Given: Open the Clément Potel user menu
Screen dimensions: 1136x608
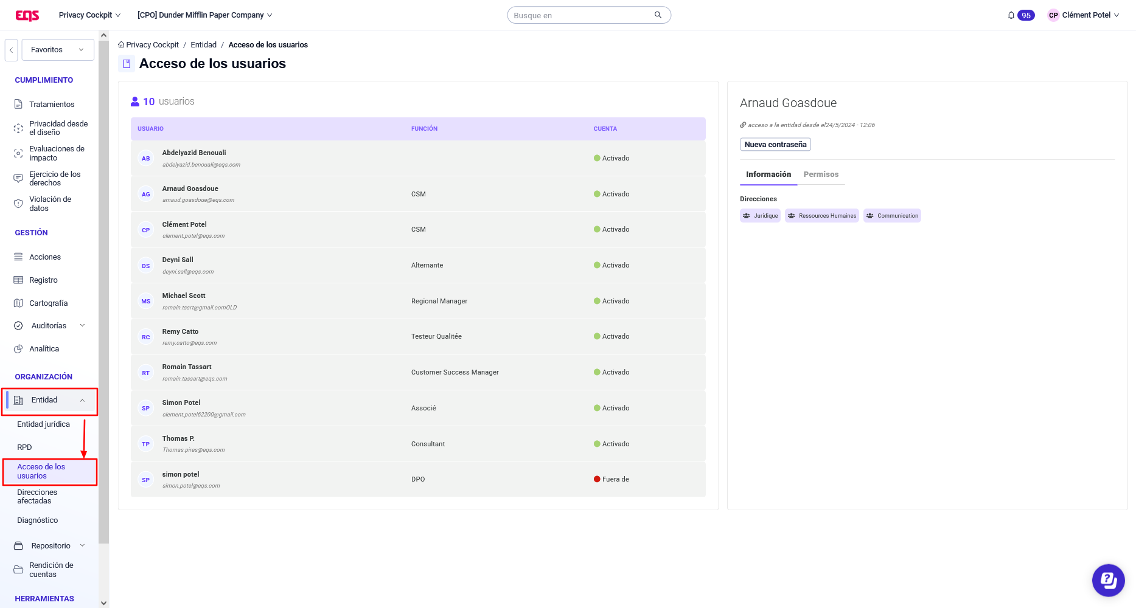Looking at the screenshot, I should click(x=1090, y=15).
